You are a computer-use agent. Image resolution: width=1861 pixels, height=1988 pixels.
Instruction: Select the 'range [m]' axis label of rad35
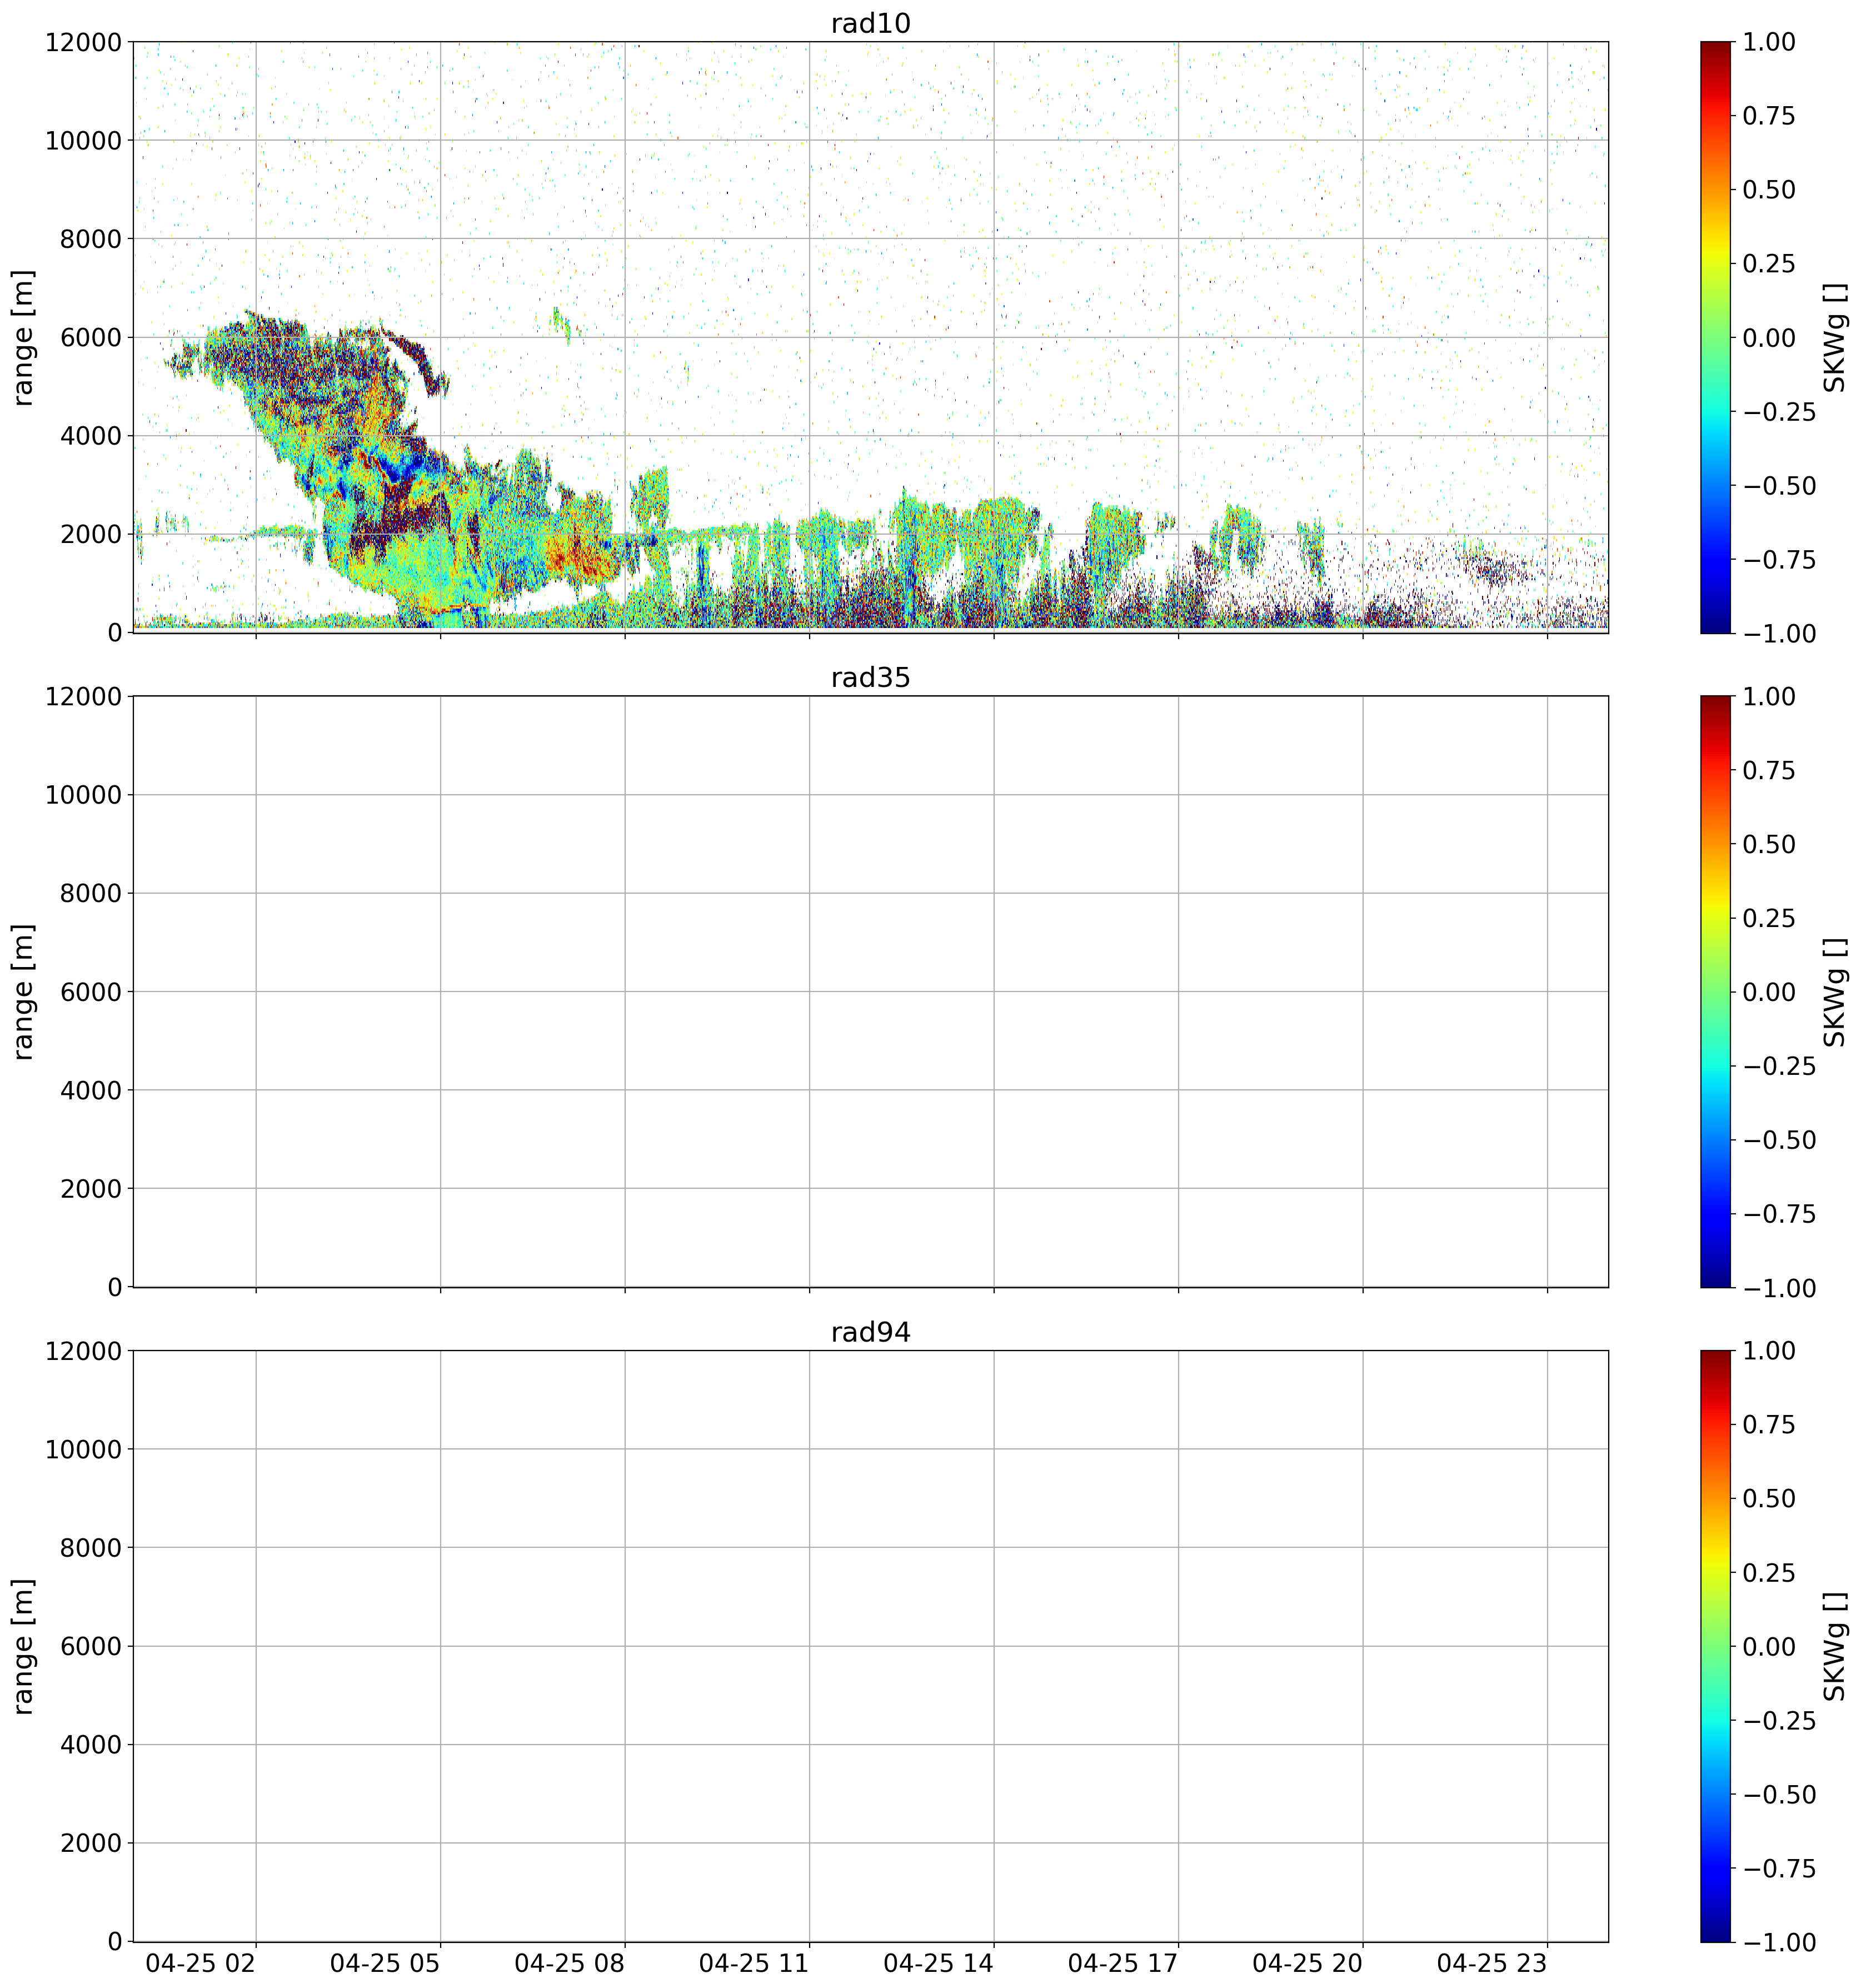(x=23, y=991)
